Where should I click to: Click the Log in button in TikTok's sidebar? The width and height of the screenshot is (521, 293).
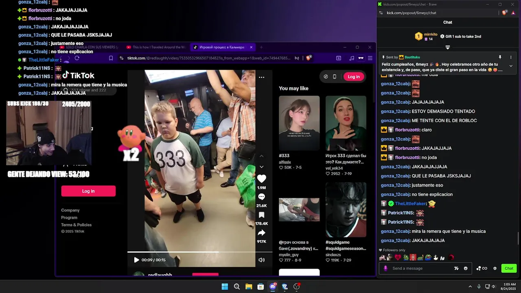click(x=88, y=191)
